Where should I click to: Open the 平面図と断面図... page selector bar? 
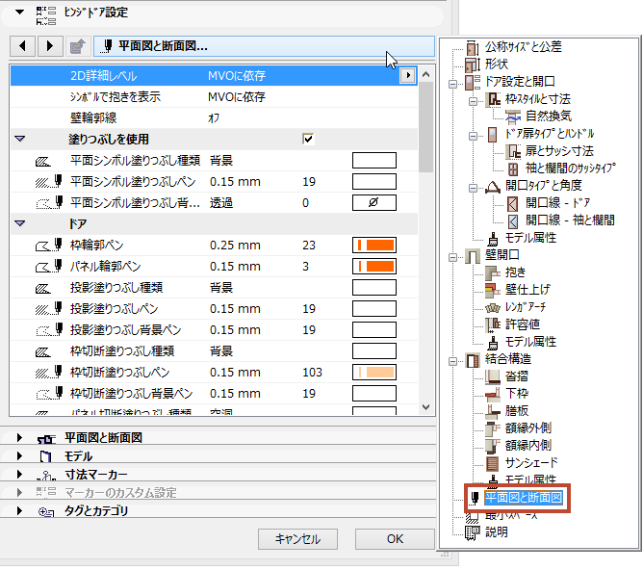[x=264, y=46]
